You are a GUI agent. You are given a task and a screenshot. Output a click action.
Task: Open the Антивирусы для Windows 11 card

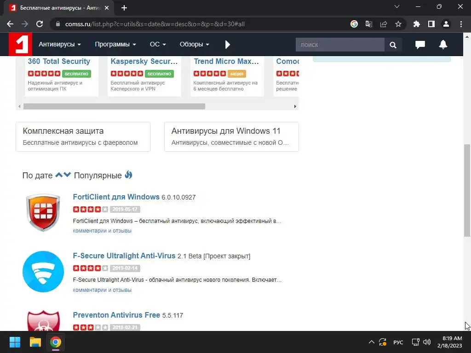click(231, 137)
